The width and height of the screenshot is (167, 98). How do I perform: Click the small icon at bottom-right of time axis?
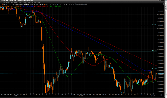click(161, 95)
